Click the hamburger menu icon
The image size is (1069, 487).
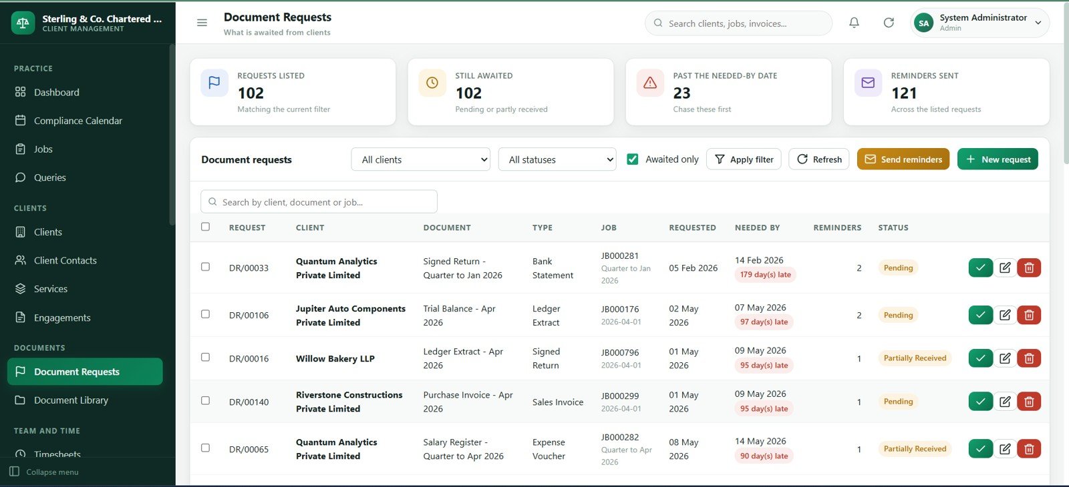[202, 23]
